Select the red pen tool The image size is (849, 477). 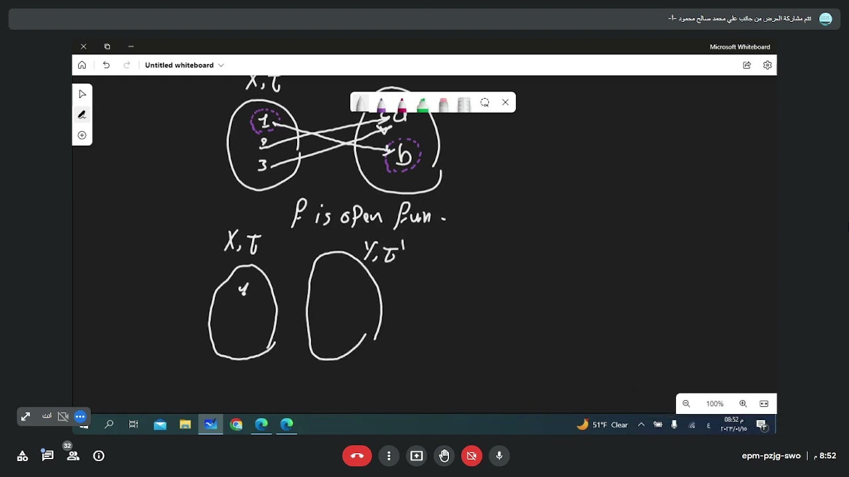pos(401,103)
